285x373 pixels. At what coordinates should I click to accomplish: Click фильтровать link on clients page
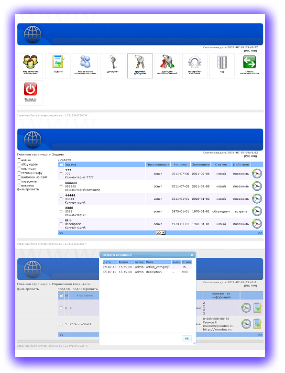pos(28,289)
